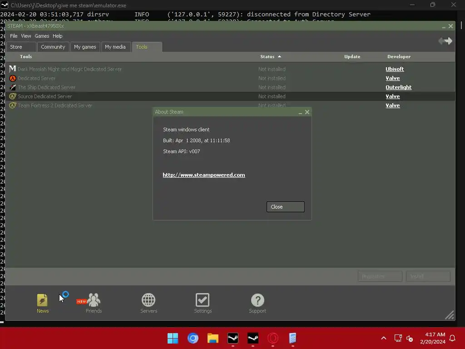
Task: Switch to the Store tab
Action: pyautogui.click(x=21, y=47)
